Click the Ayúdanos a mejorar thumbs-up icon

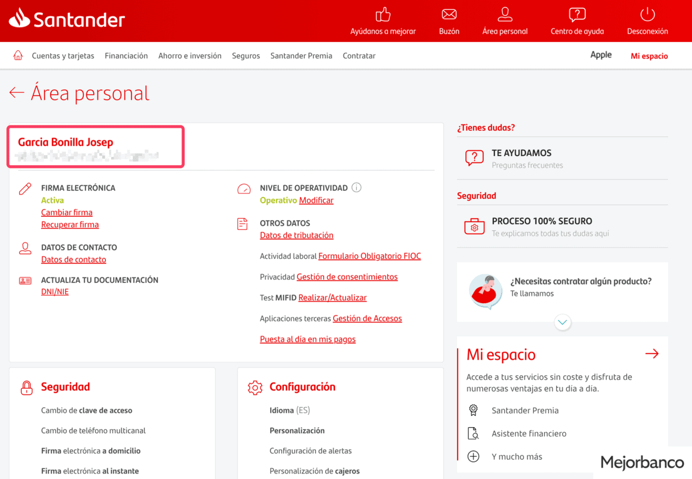[383, 15]
